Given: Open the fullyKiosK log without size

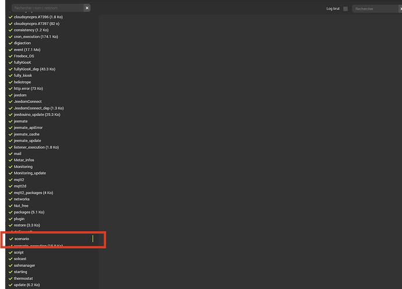Looking at the screenshot, I should [23, 62].
